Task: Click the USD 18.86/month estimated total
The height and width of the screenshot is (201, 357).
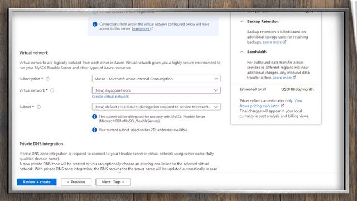Action: pyautogui.click(x=297, y=89)
